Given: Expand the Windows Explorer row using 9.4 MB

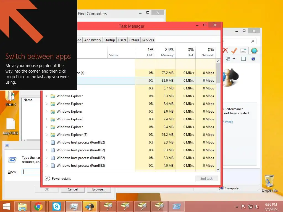Looking at the screenshot, I should (46, 127).
